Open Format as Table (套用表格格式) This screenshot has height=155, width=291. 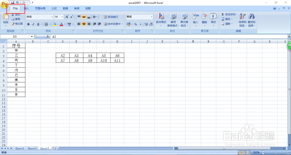pos(173,20)
